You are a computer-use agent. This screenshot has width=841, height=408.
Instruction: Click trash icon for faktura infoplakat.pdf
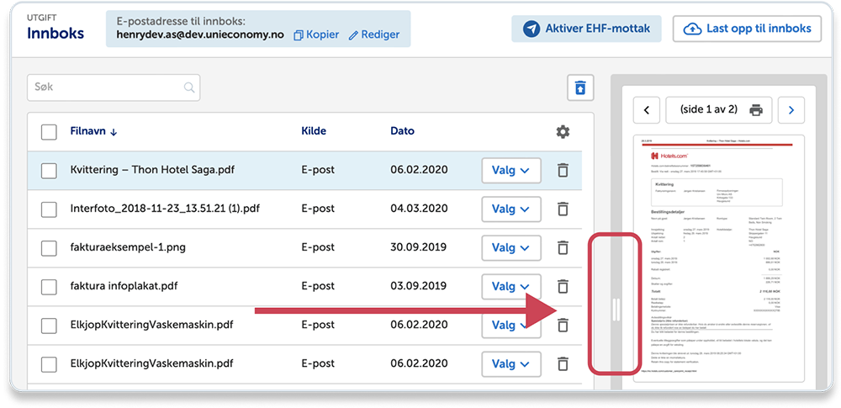(x=563, y=286)
